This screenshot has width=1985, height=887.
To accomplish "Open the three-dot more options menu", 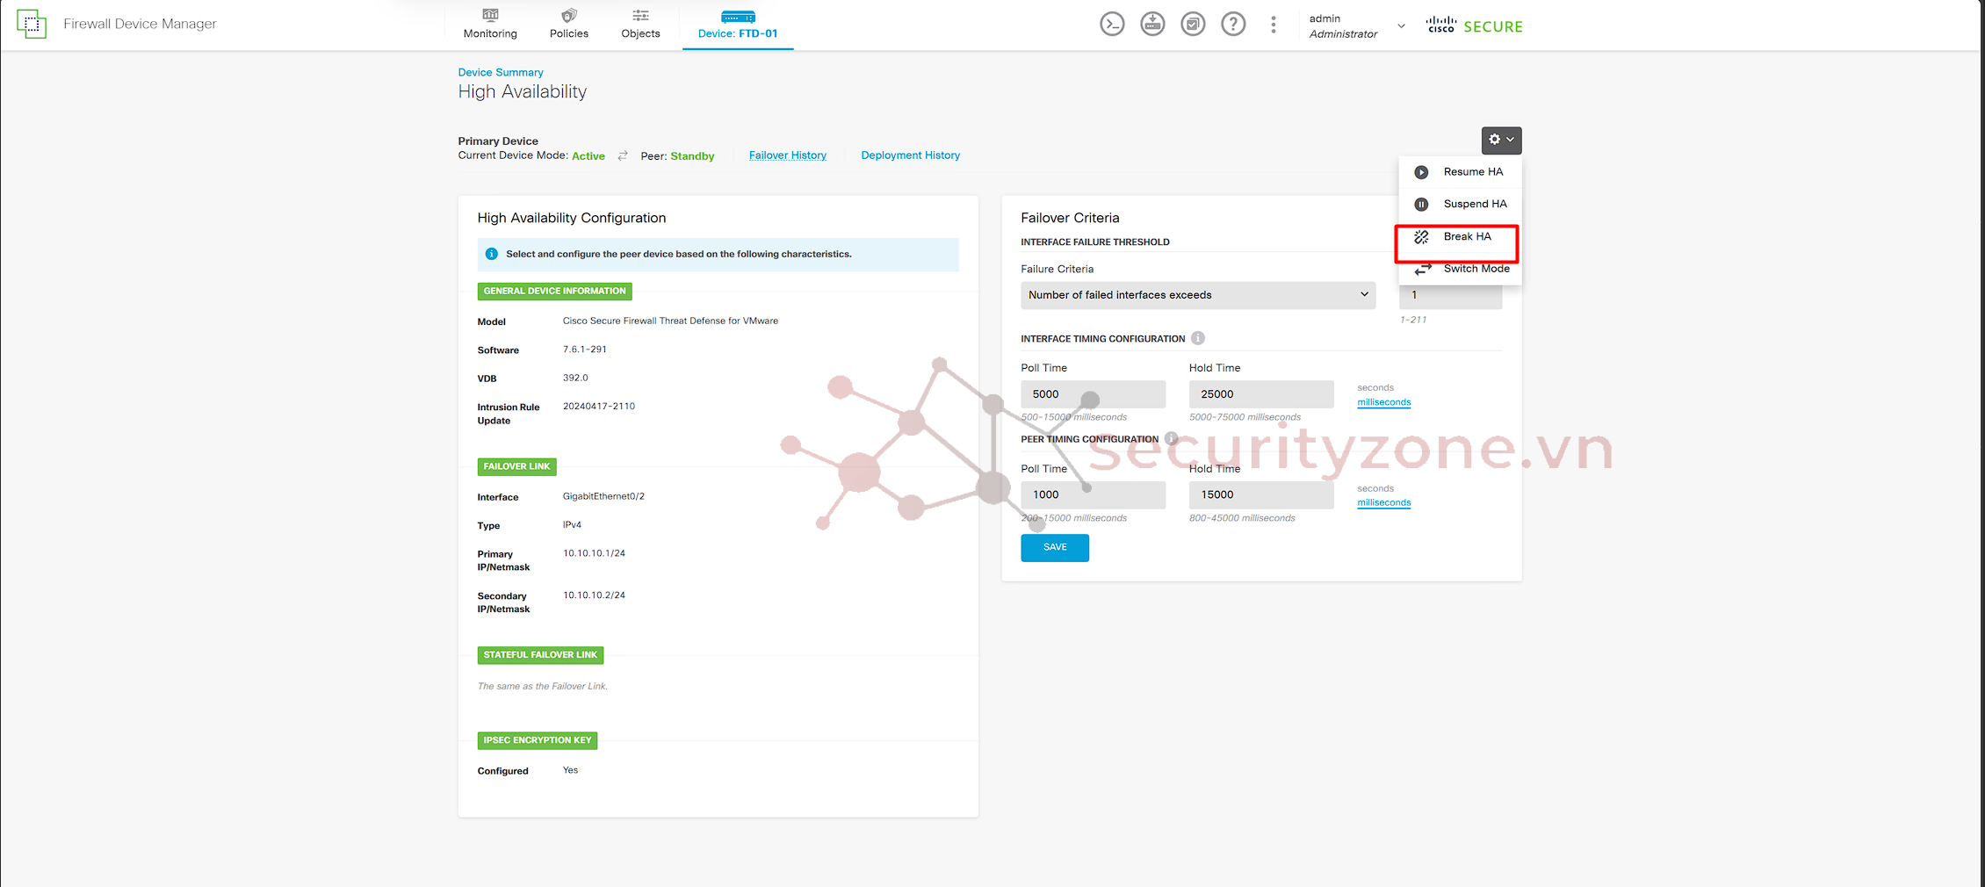I will tap(1274, 25).
